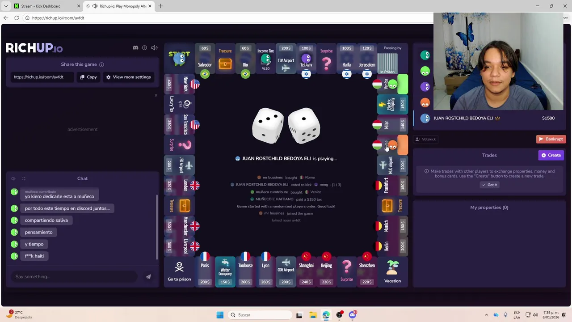Screen dimensions: 572x322
Task: Declare Bankrupt with the red button
Action: pyautogui.click(x=551, y=139)
